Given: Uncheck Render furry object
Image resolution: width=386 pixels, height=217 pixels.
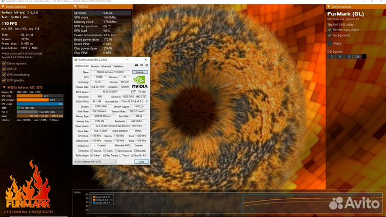Looking at the screenshot, I should (330, 29).
